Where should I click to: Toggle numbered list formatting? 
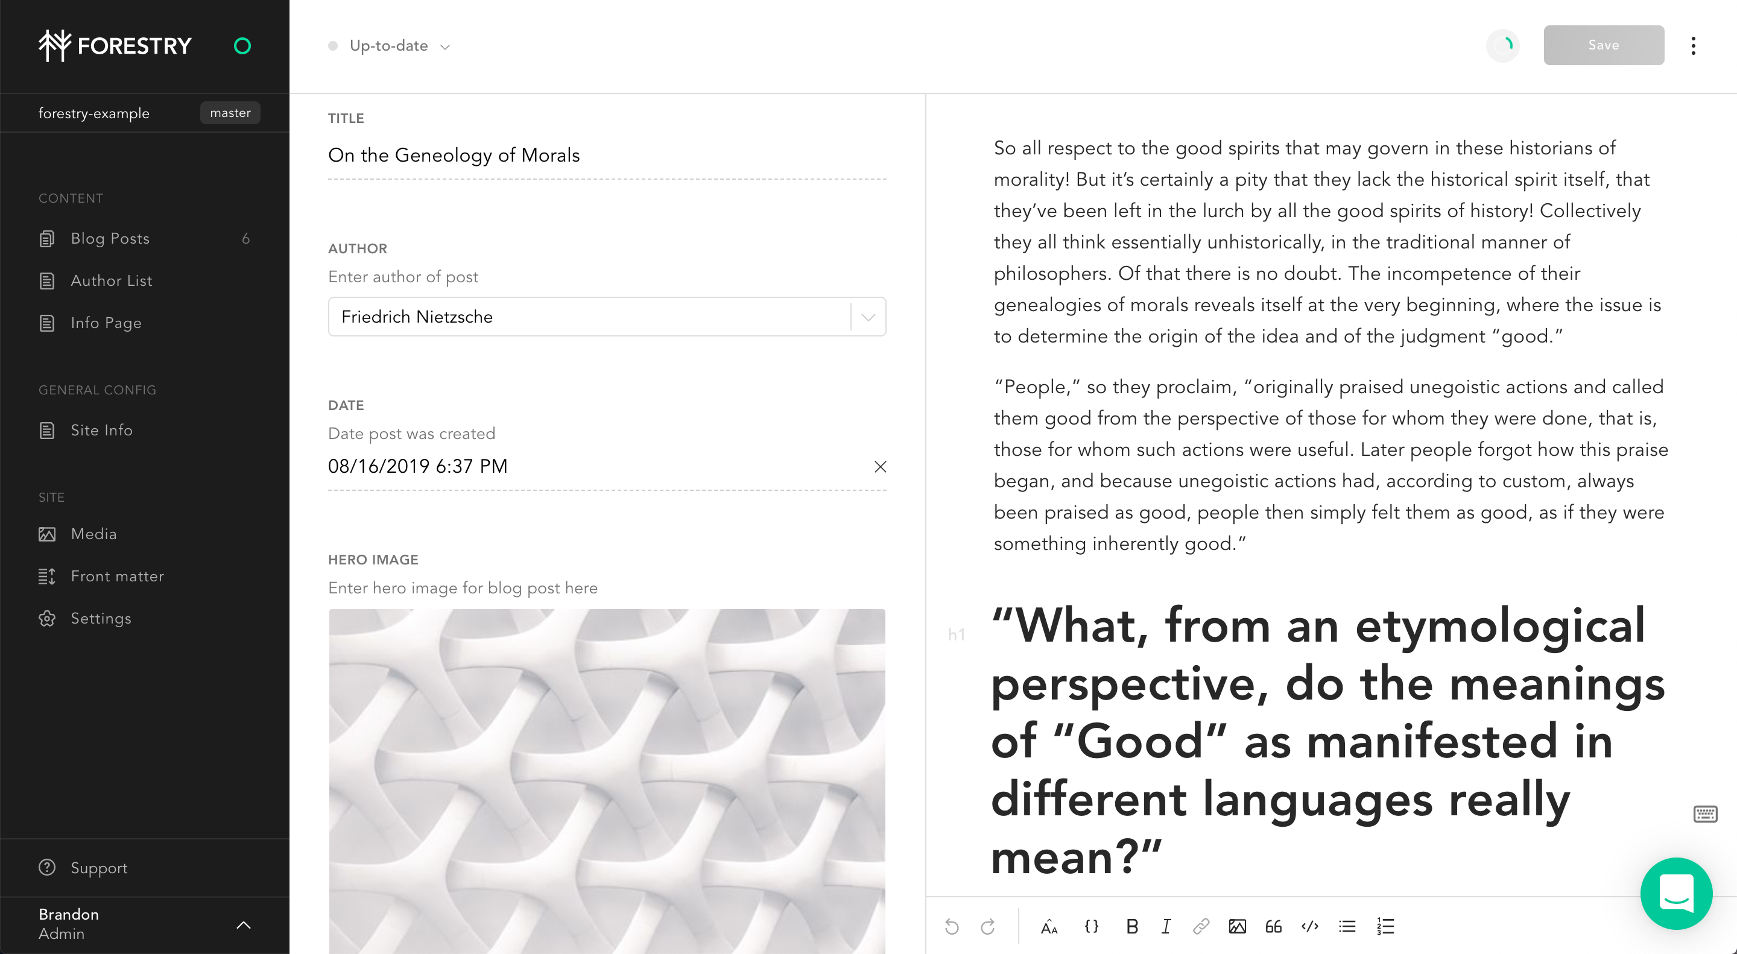(x=1385, y=926)
